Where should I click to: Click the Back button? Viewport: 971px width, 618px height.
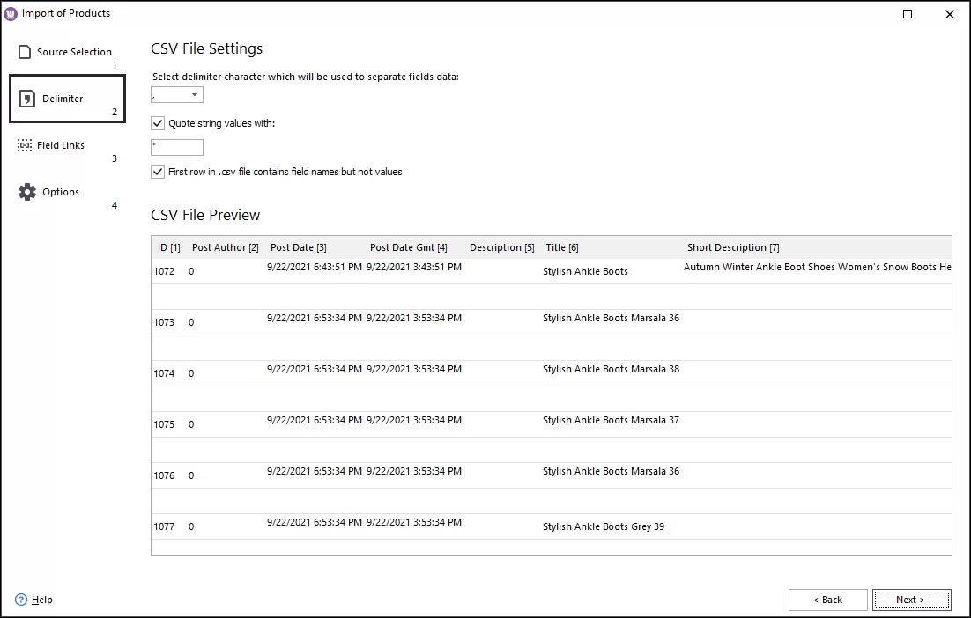click(x=827, y=600)
